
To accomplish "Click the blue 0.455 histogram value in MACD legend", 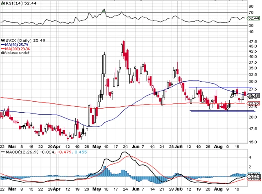I will click(81, 152).
